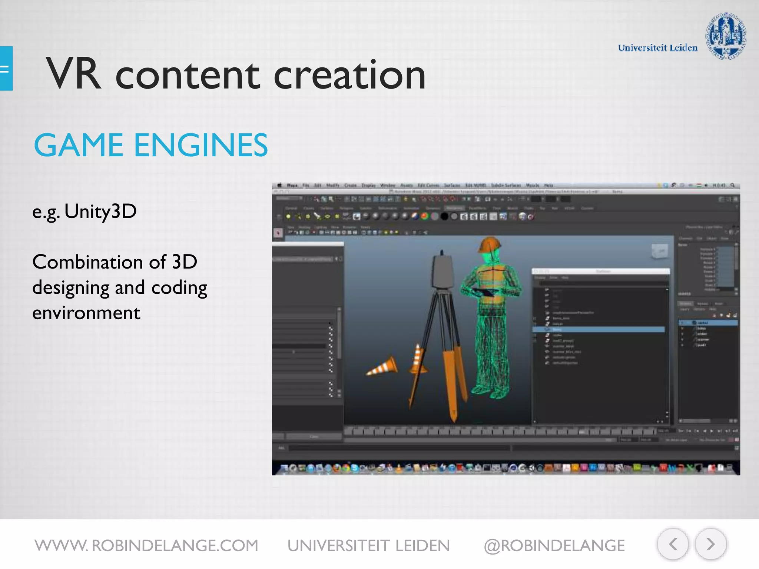
Task: Switch to the Anim tab in layer editor
Action: click(x=719, y=304)
